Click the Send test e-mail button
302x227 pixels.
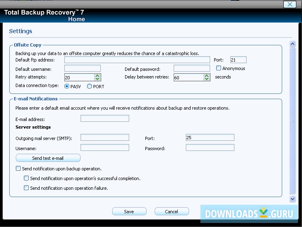pos(48,158)
